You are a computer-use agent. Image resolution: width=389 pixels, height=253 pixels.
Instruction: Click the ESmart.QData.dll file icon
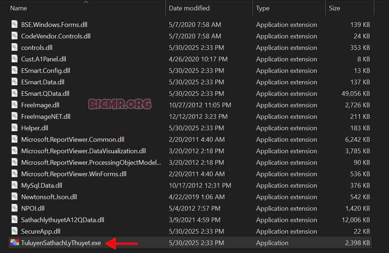click(15, 93)
